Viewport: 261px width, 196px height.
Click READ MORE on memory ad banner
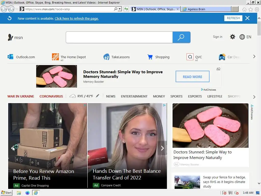[x=192, y=77]
